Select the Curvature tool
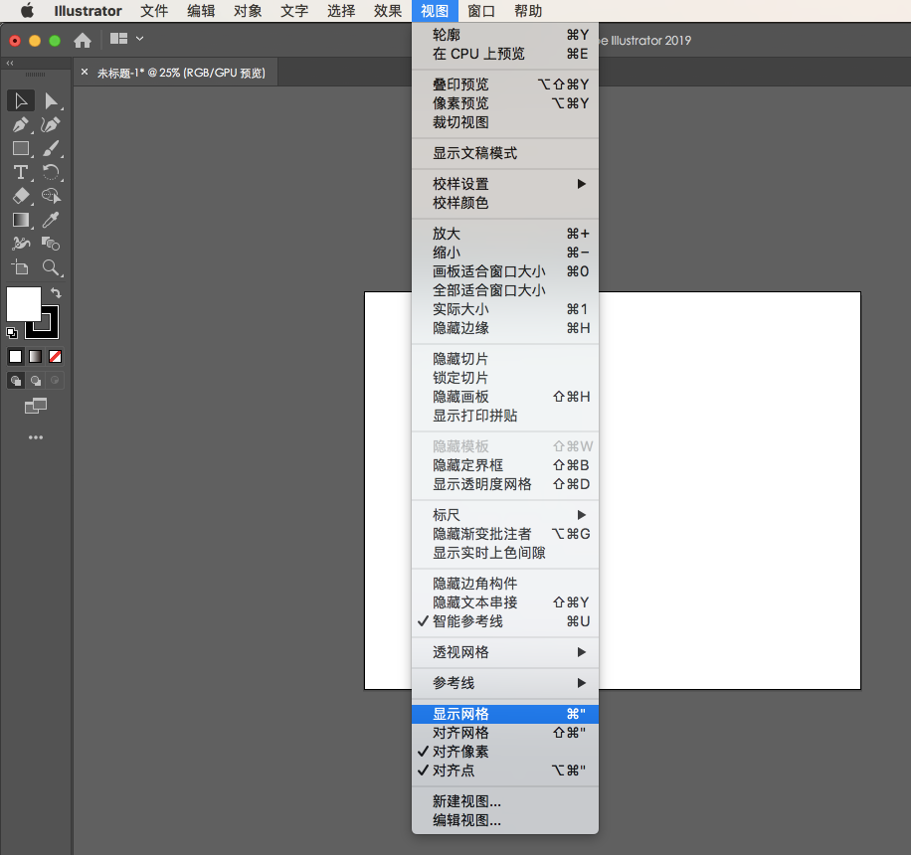The width and height of the screenshot is (911, 855). (51, 125)
